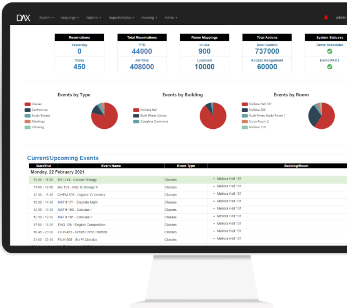Click Today reservations value 450
The image size is (347, 308).
click(79, 67)
